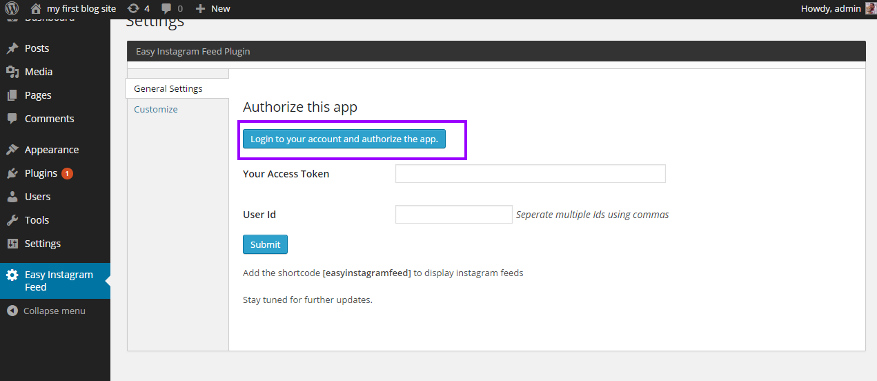
Task: Click the Plugins plug icon
Action: pos(12,173)
